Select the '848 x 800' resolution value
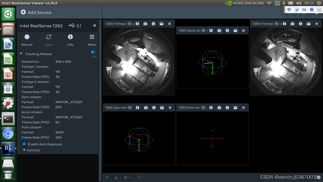323x182 pixels. (x=63, y=61)
